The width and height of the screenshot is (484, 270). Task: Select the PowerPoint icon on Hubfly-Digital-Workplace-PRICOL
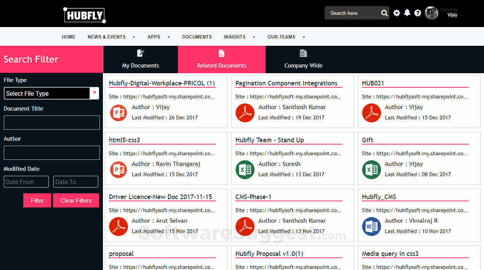(x=118, y=113)
